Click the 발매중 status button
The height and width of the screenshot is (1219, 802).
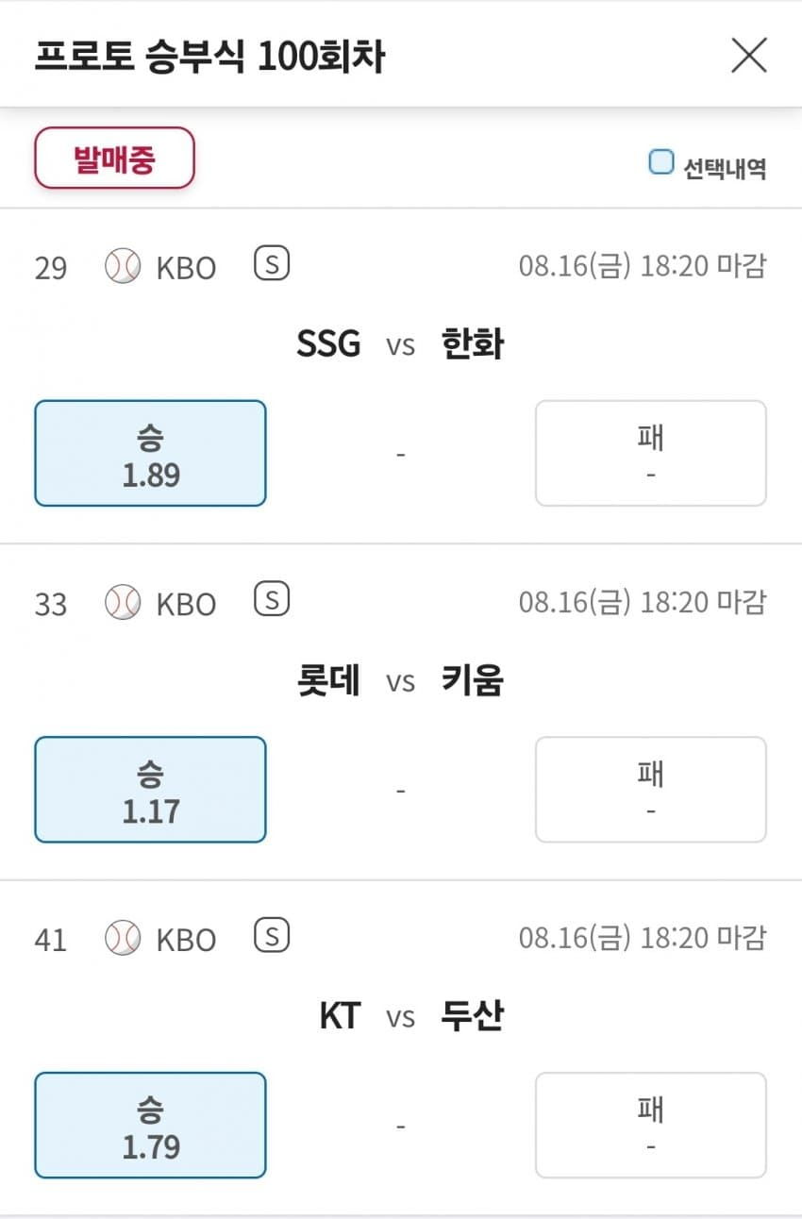[114, 159]
